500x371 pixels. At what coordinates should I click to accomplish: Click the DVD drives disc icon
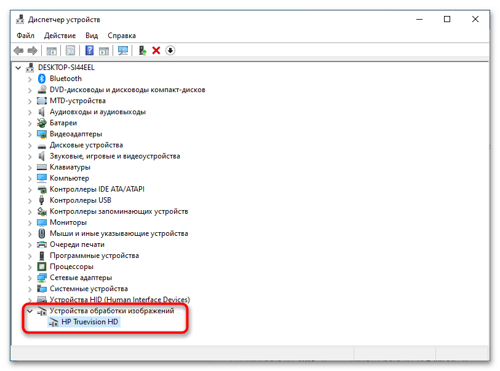tap(42, 90)
